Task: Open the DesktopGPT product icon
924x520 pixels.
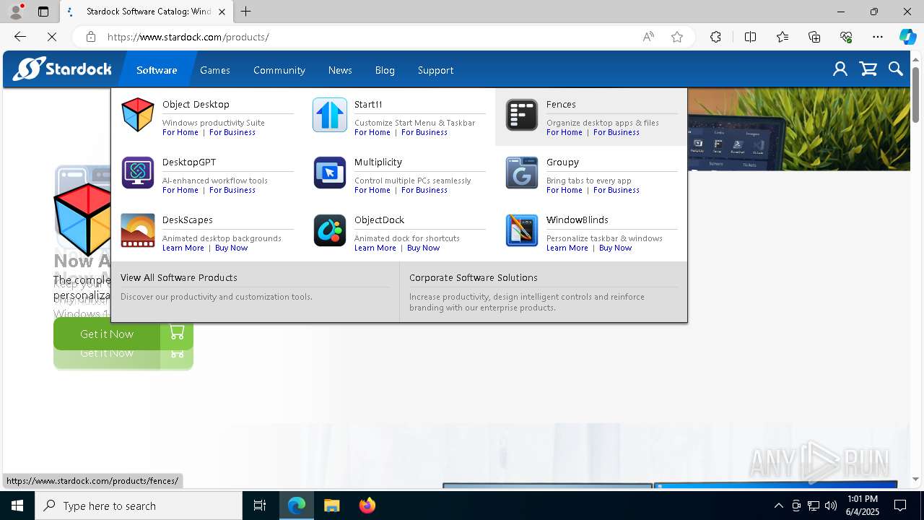Action: [137, 173]
